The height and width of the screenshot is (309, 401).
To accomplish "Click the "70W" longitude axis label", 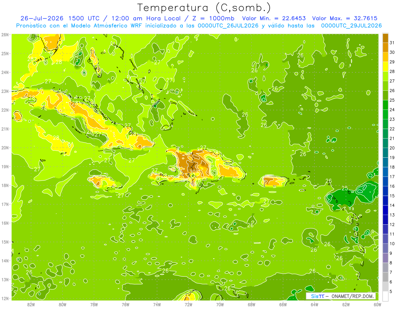I will 220,304.
